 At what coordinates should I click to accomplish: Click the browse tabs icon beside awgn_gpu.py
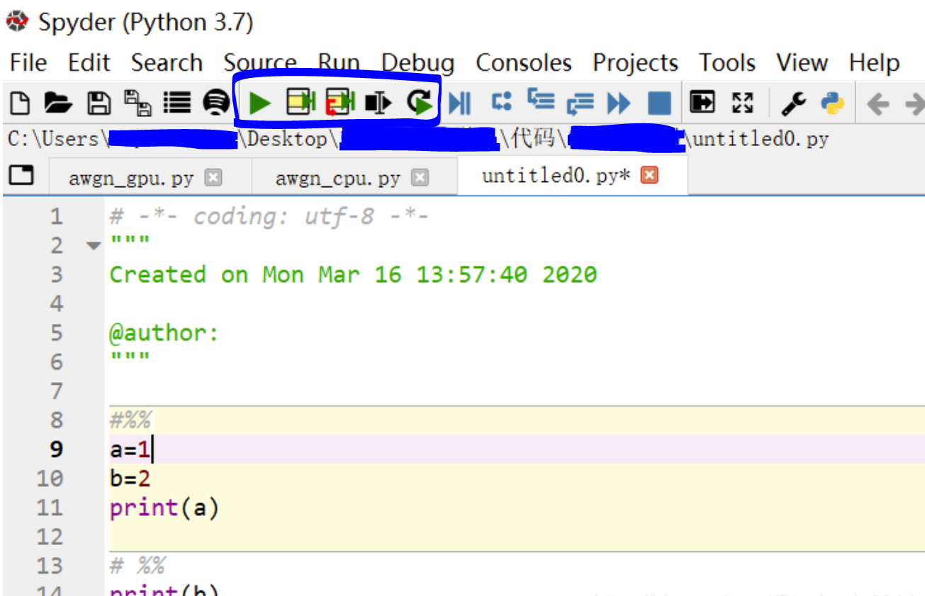(22, 175)
